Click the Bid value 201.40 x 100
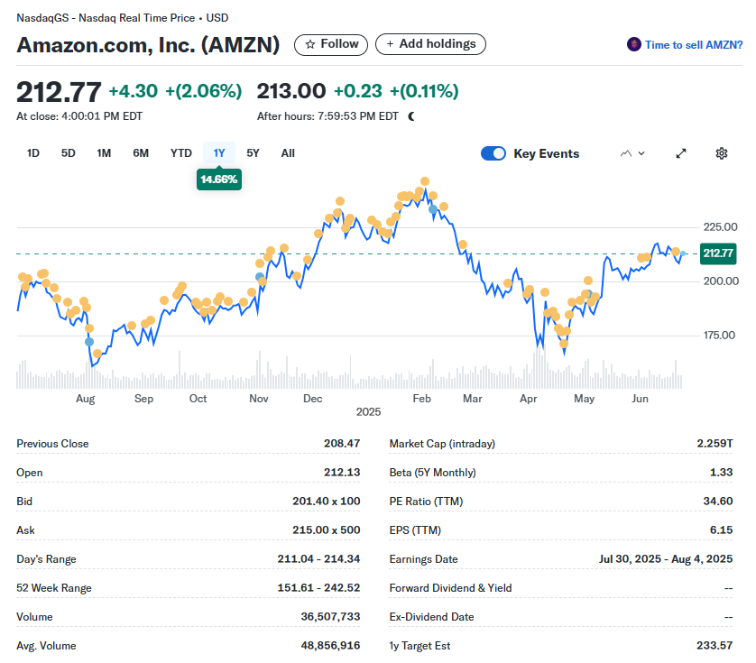The height and width of the screenshot is (663, 756). (327, 502)
